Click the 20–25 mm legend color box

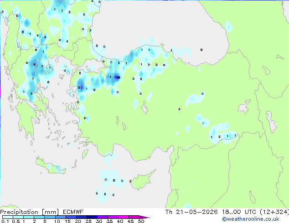pyautogui.click(x=81, y=217)
